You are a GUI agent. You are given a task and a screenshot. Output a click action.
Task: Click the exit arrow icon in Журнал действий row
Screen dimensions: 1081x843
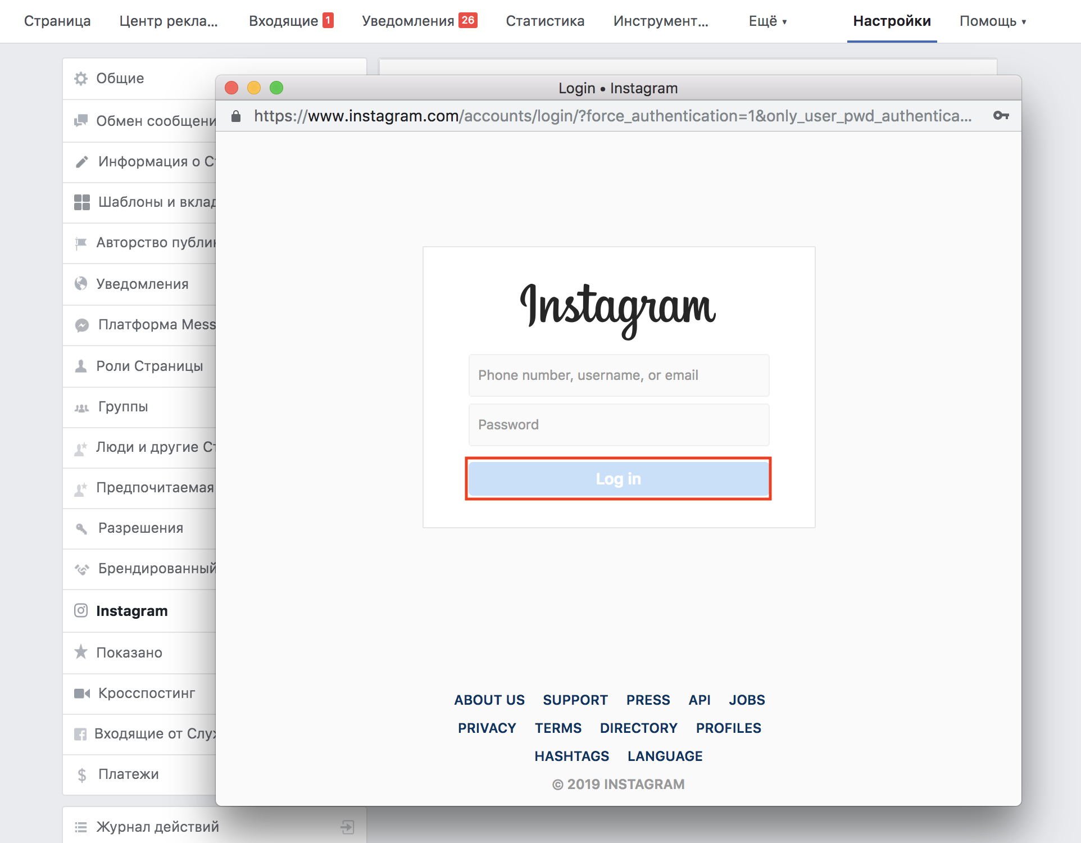click(347, 827)
